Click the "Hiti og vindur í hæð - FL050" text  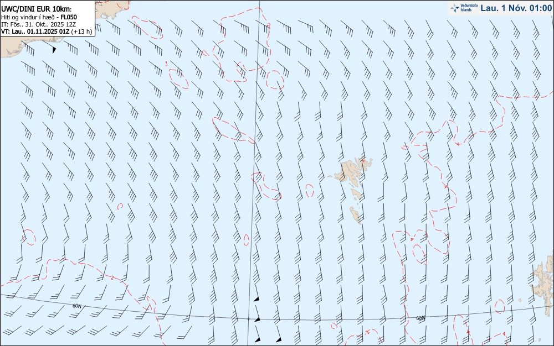tap(39, 17)
